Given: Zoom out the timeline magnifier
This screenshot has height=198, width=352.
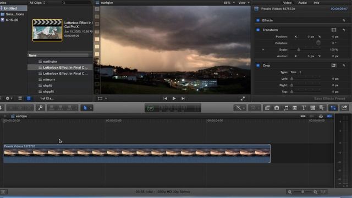Looking at the screenshot, I should (290, 192).
